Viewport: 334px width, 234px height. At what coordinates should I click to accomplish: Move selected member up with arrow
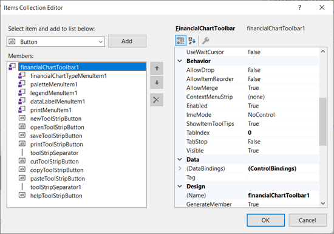tap(157, 69)
